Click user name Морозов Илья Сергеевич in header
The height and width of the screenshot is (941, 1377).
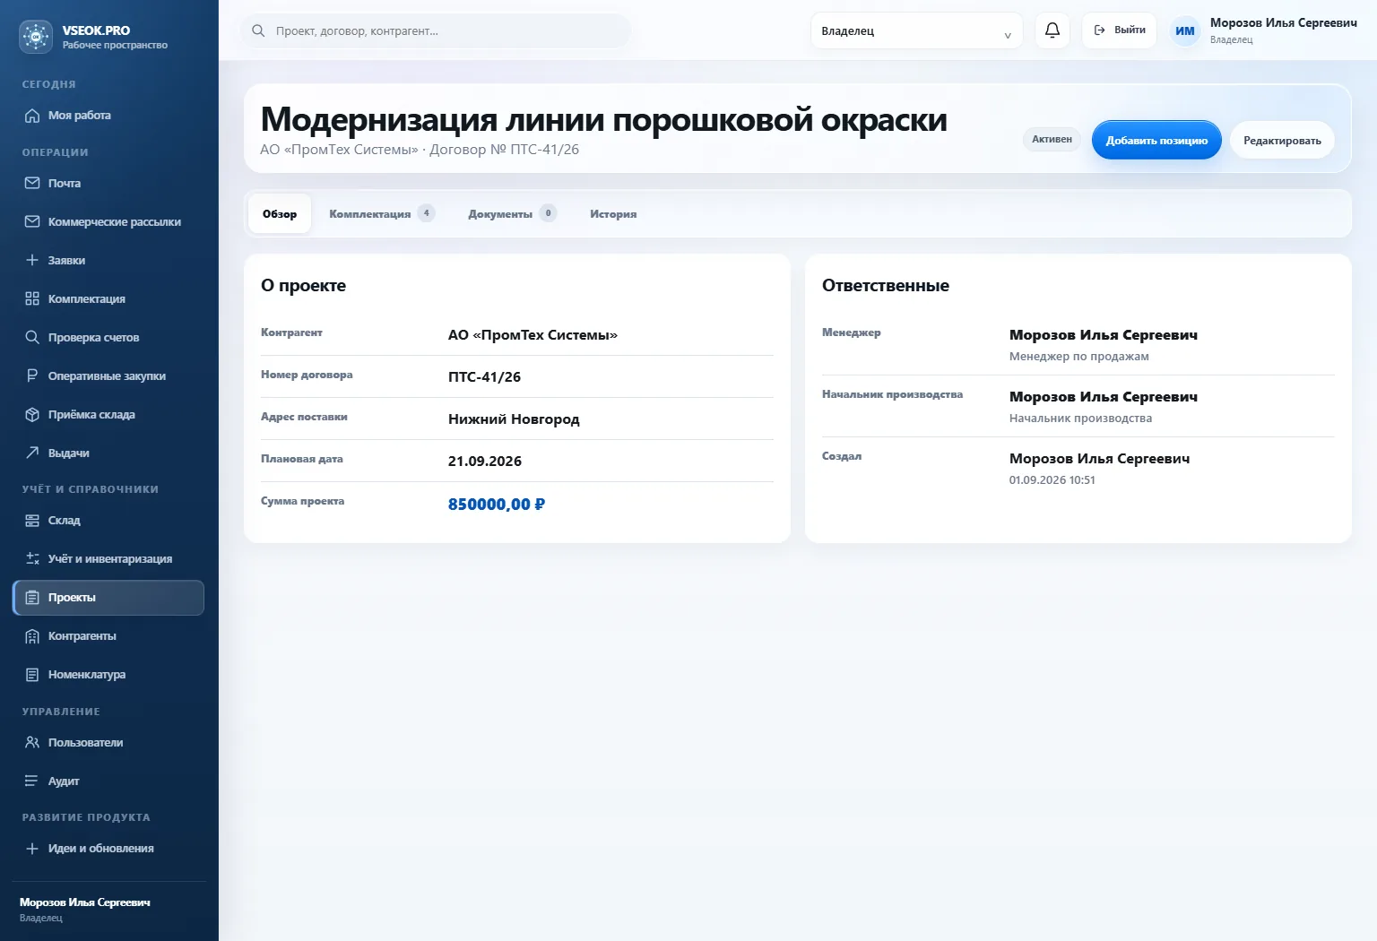[x=1283, y=23]
